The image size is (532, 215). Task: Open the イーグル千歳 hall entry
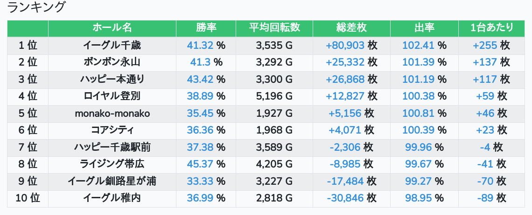point(112,46)
